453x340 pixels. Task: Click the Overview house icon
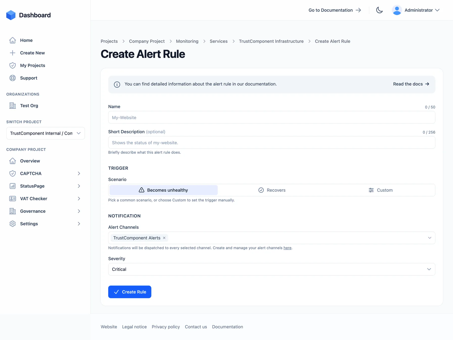tap(13, 161)
